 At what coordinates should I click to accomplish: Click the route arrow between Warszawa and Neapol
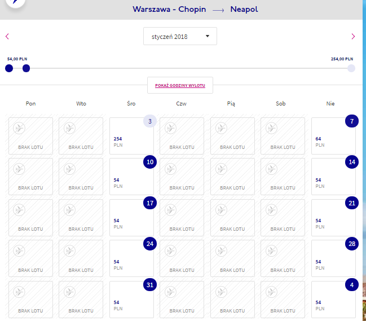(x=218, y=10)
